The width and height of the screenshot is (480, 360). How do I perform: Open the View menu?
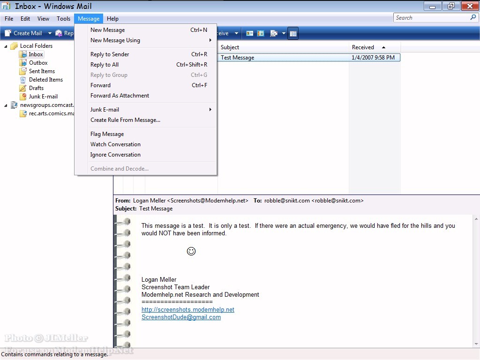tap(43, 19)
